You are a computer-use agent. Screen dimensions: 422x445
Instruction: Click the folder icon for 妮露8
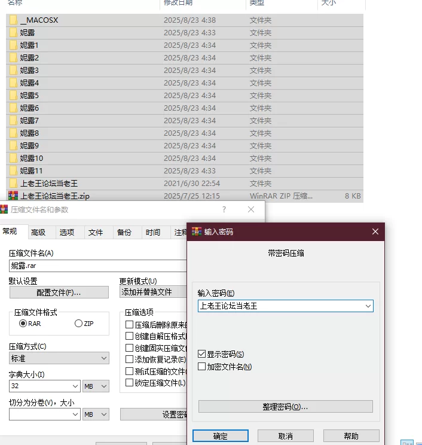pos(13,133)
